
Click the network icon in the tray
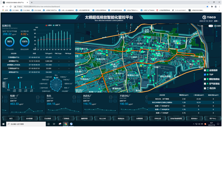click(197, 124)
